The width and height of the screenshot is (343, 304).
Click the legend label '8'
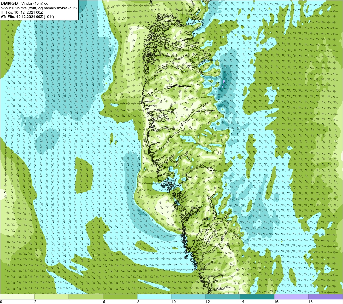tap(138, 302)
